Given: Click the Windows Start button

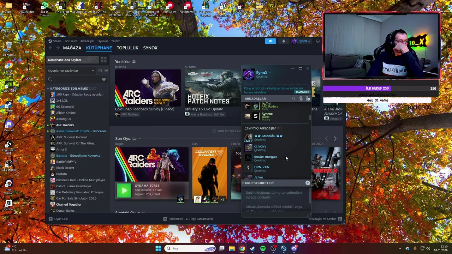Looking at the screenshot, I should point(158,248).
